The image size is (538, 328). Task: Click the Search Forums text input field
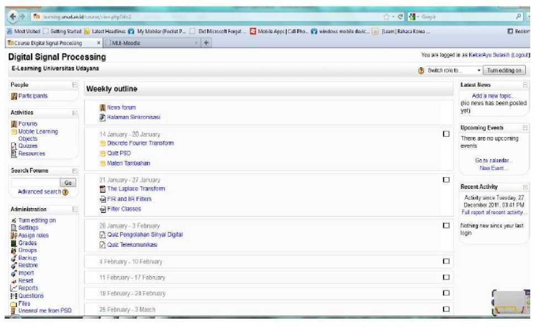click(35, 182)
